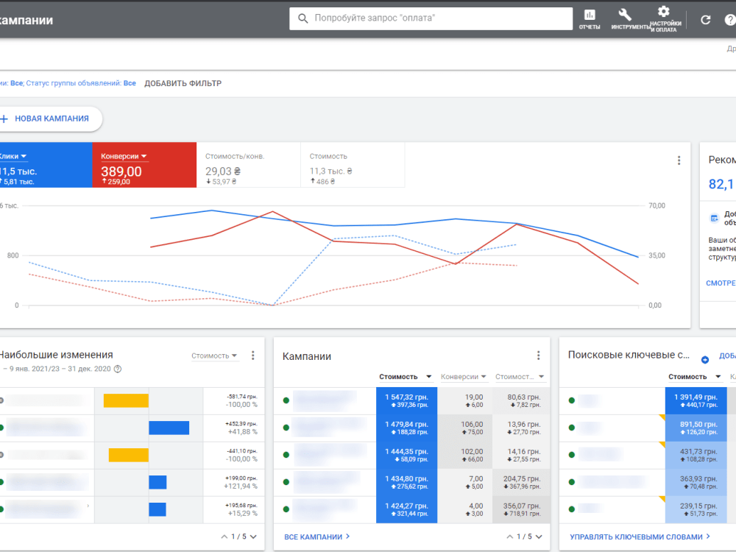
Task: Open the Reports (Отчеты) icon
Action: pos(590,19)
